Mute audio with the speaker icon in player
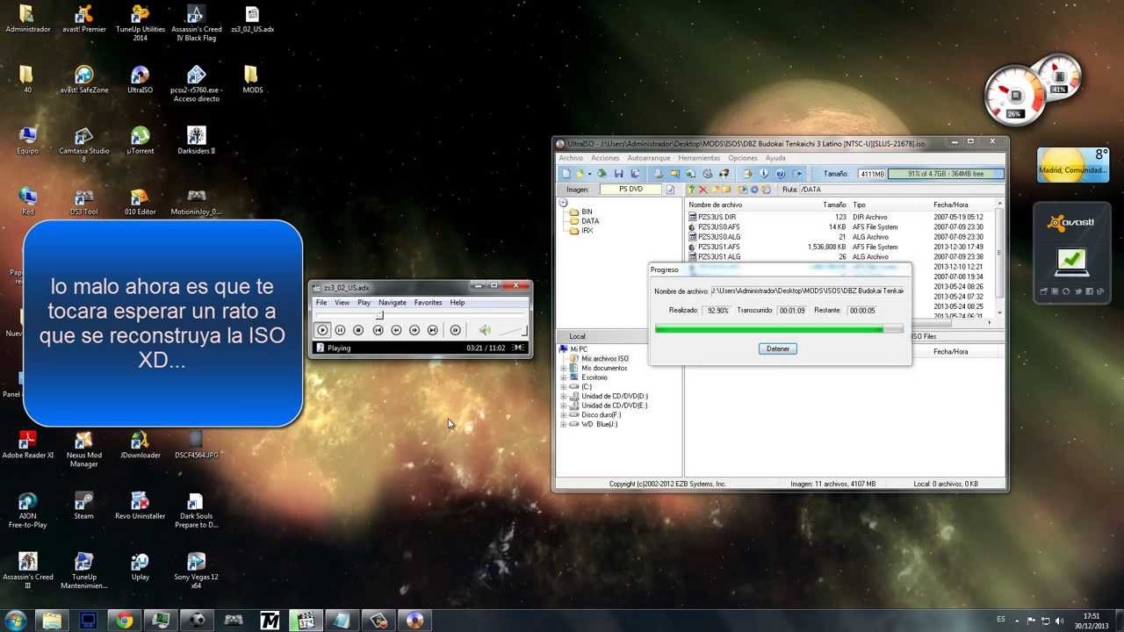This screenshot has width=1124, height=632. (485, 330)
